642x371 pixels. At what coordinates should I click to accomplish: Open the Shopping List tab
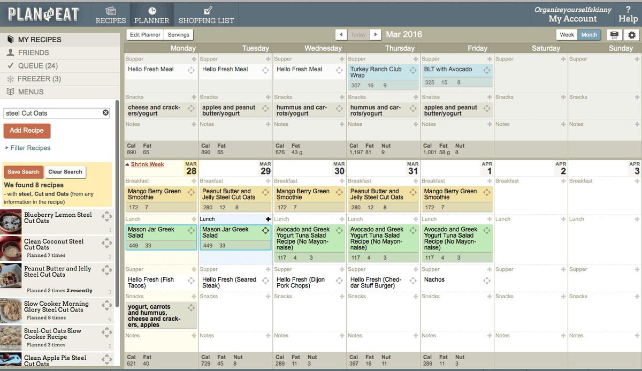tap(207, 15)
